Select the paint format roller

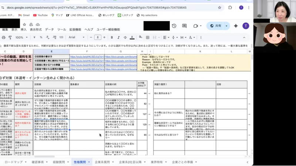[x=10, y=38]
